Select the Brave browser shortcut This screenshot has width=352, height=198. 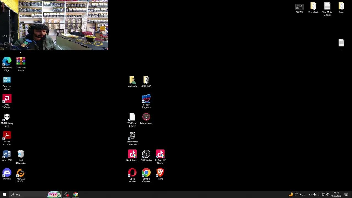(160, 174)
